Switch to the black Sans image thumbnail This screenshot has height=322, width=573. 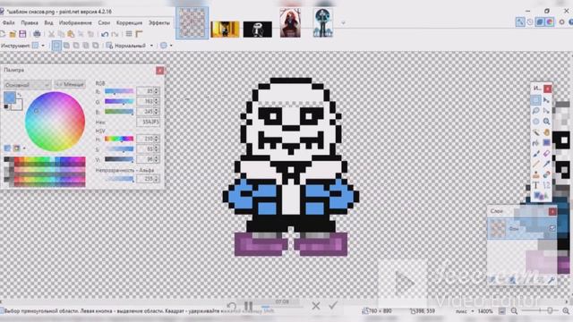258,30
